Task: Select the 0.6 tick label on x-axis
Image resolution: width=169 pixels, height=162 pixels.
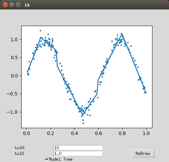Action: point(98,133)
